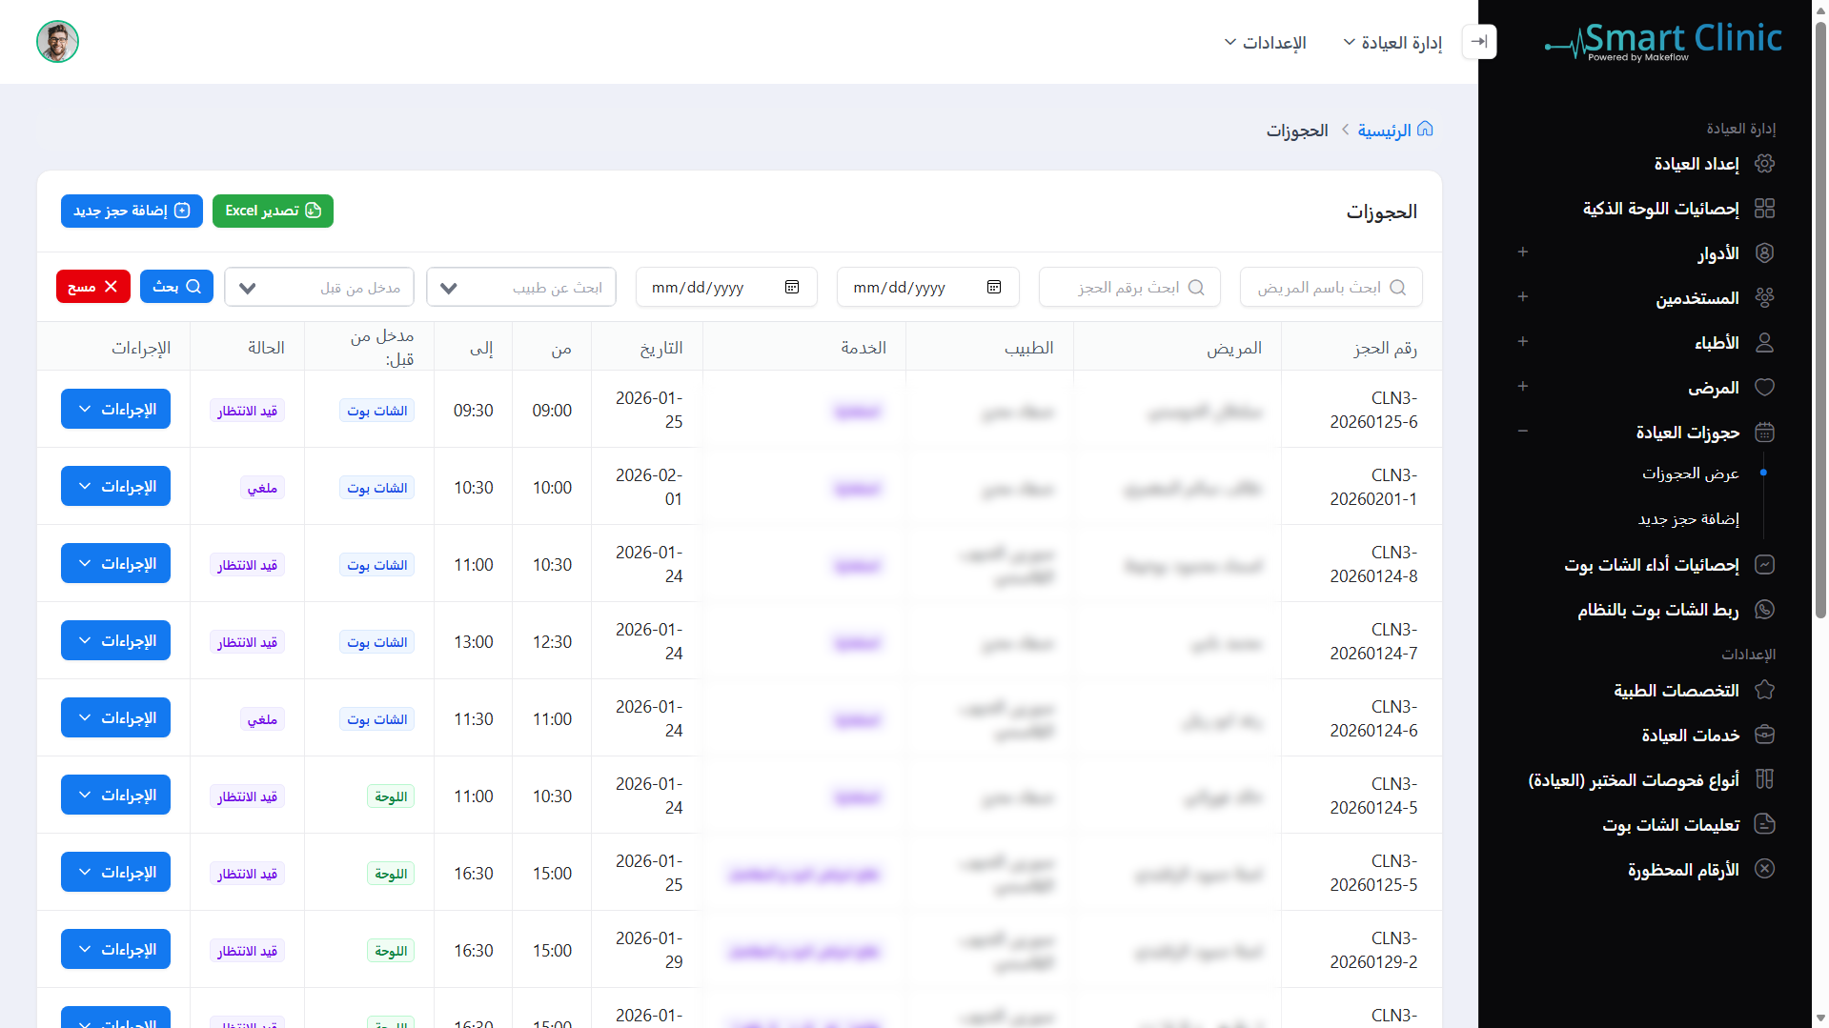Image resolution: width=1829 pixels, height=1028 pixels.
Task: Open the ابحث عن طبيب dropdown
Action: [521, 288]
